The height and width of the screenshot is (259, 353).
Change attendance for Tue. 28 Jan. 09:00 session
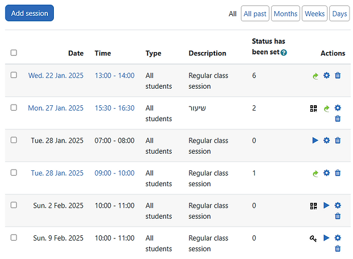point(316,174)
